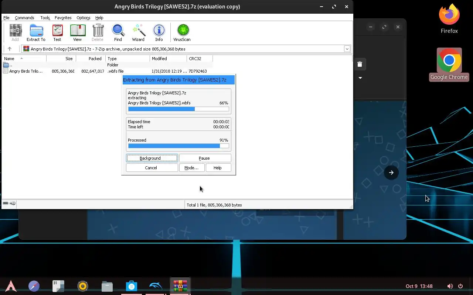Click the Mode... button
The width and height of the screenshot is (473, 295).
click(x=191, y=168)
